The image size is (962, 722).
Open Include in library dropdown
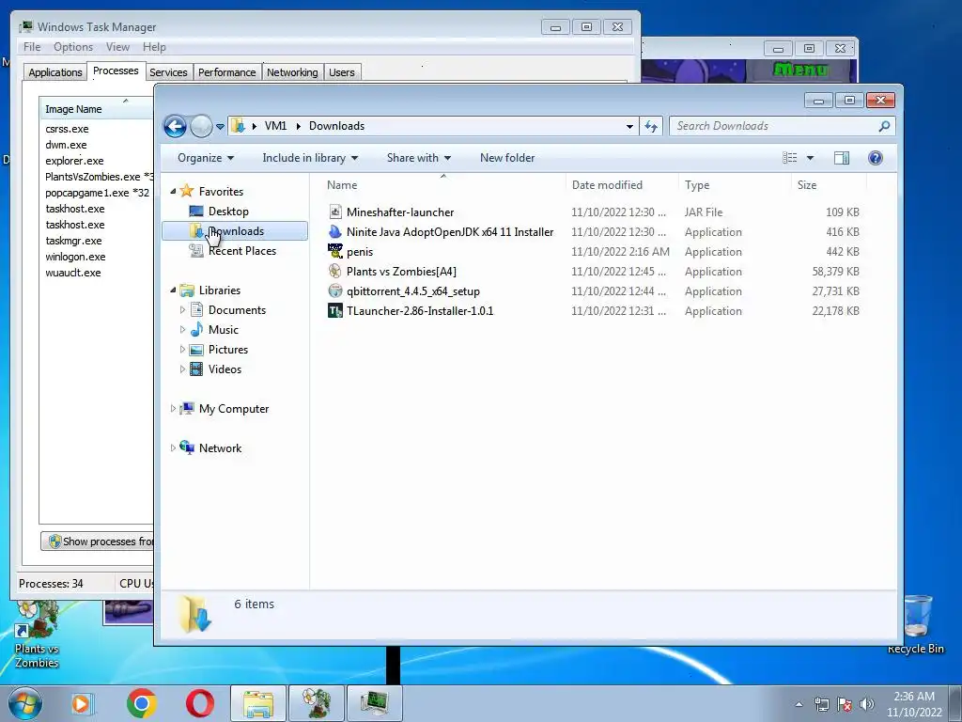[x=310, y=158]
